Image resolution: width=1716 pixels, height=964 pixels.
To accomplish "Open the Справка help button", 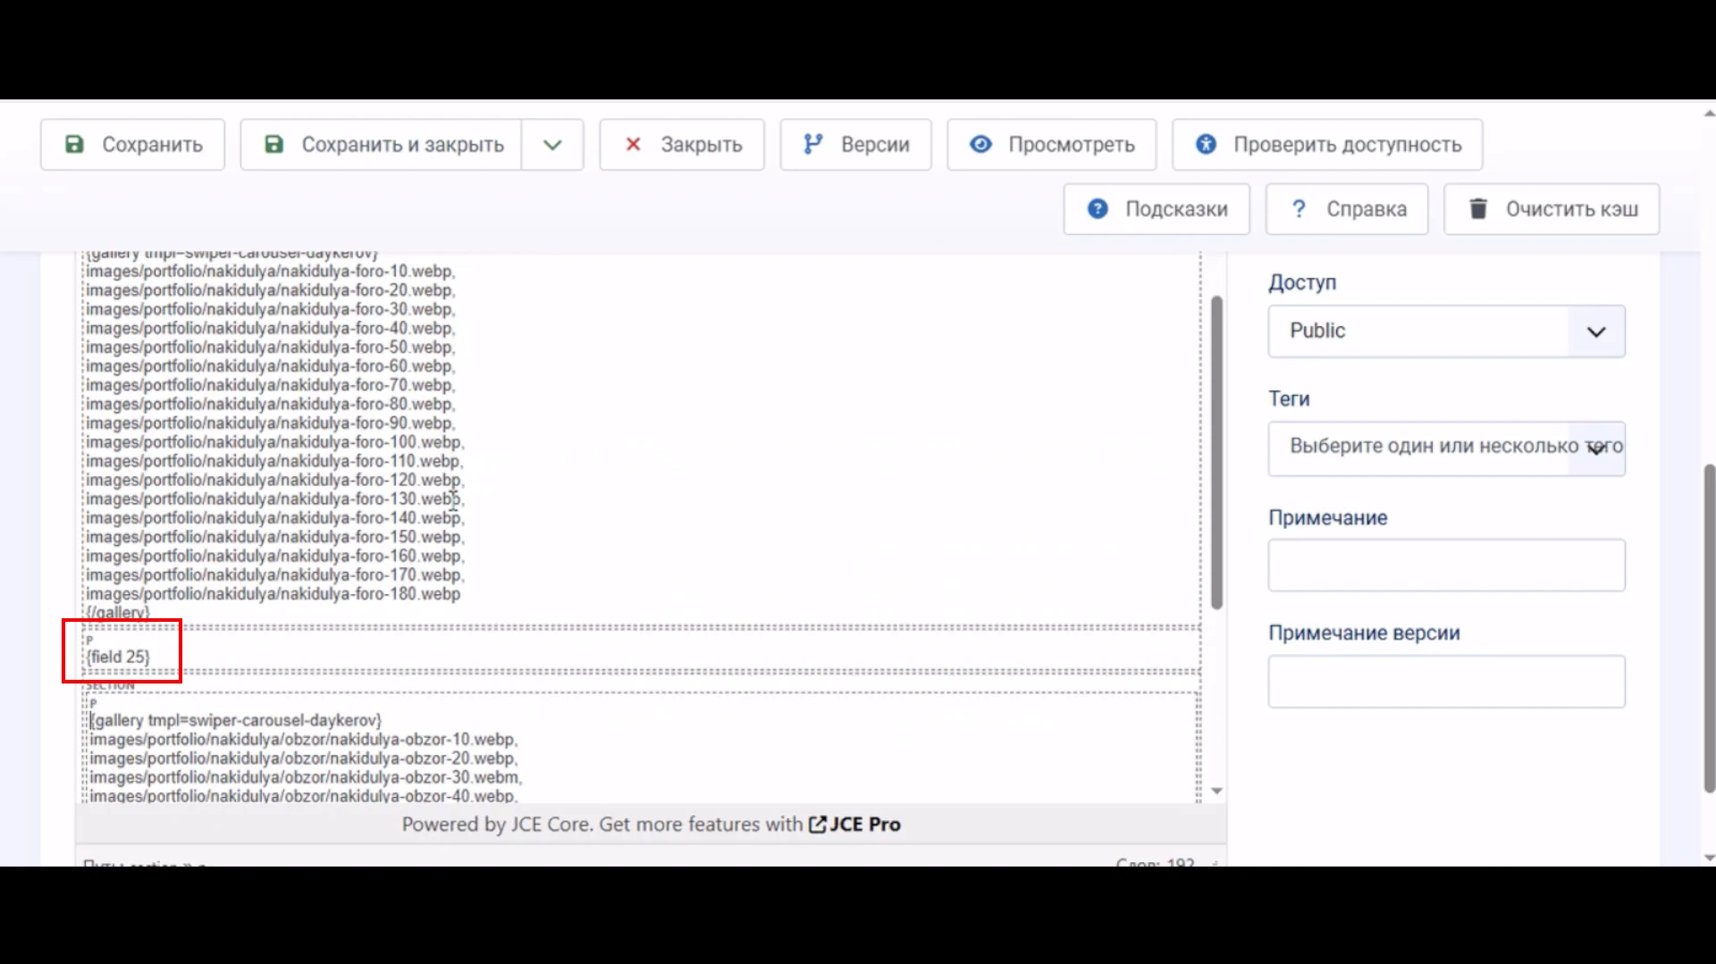I will [1346, 209].
